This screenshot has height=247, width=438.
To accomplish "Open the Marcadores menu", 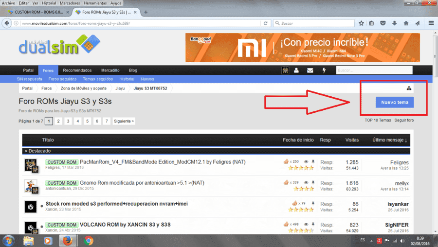I will 70,3.
